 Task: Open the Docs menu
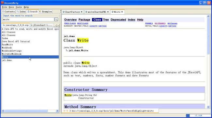(x=11, y=7)
